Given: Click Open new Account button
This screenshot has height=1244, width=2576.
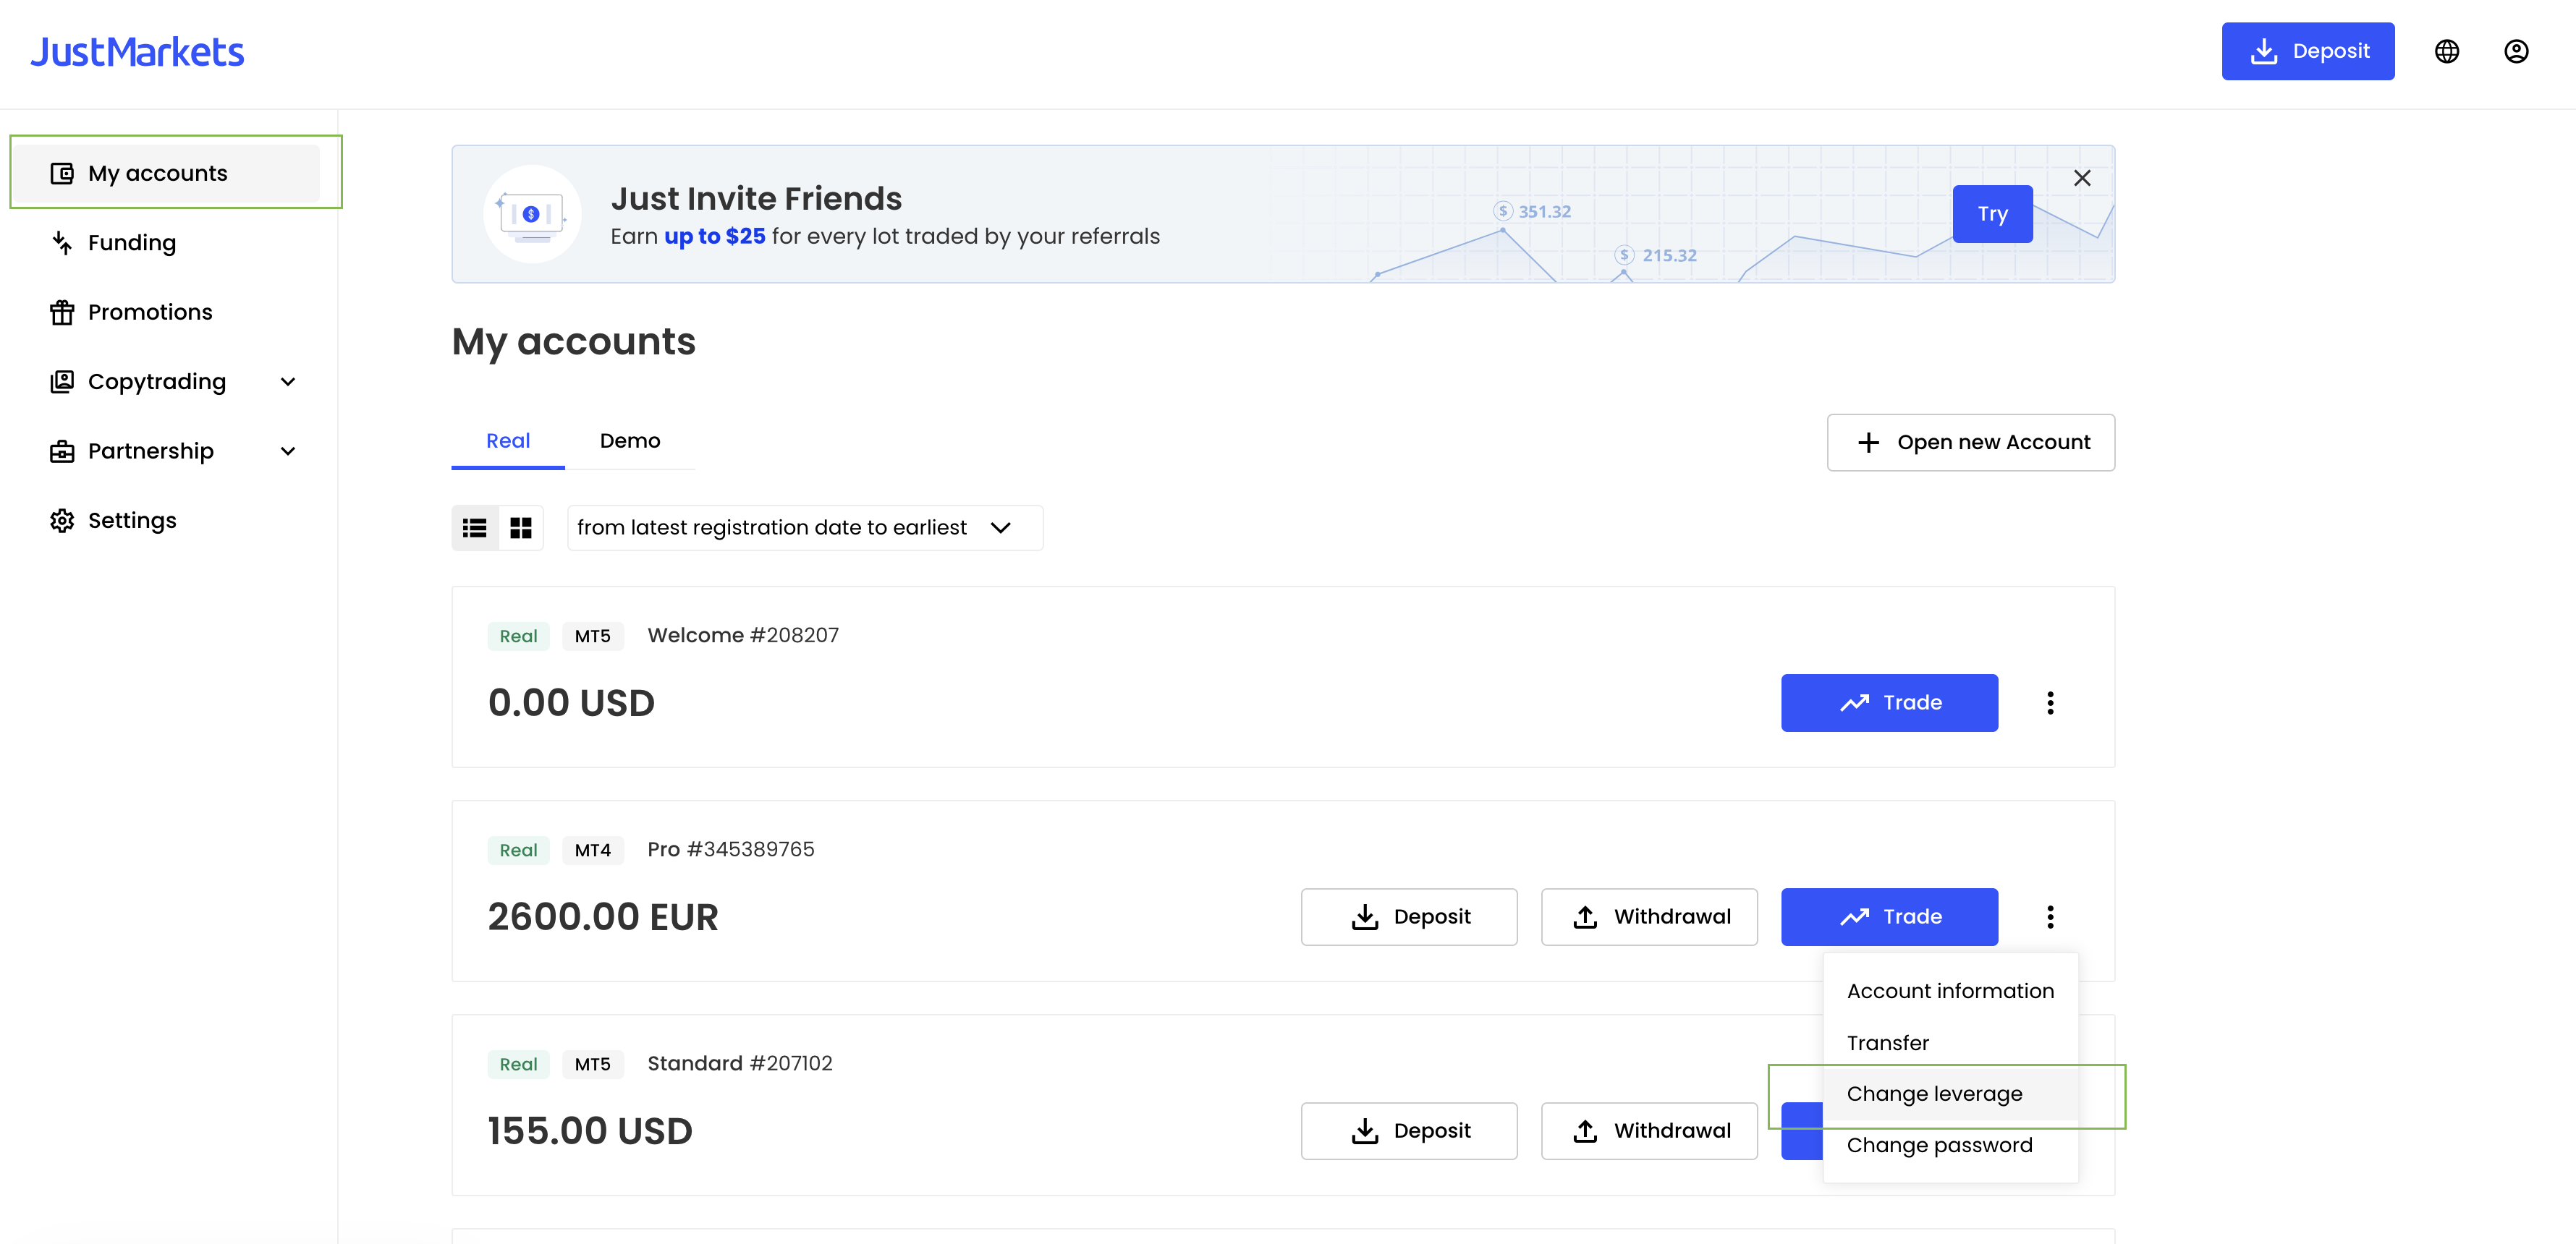Looking at the screenshot, I should (x=1970, y=442).
